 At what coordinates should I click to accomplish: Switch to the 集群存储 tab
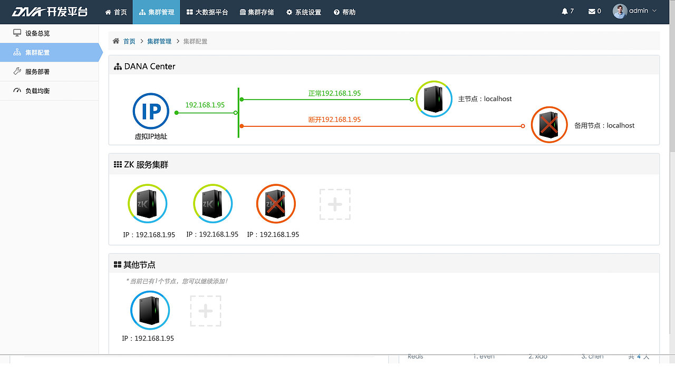click(x=256, y=12)
